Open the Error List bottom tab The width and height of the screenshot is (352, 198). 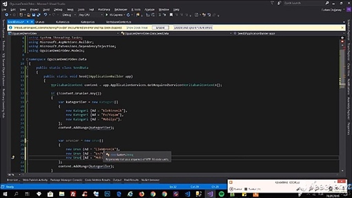(13, 180)
